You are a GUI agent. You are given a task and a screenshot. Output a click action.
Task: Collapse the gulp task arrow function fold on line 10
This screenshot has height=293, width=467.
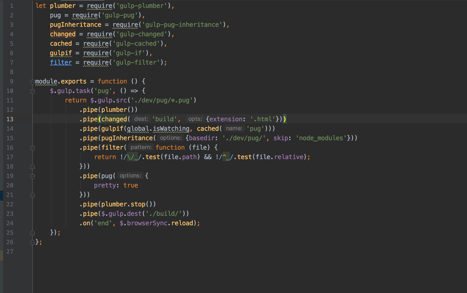click(x=33, y=91)
